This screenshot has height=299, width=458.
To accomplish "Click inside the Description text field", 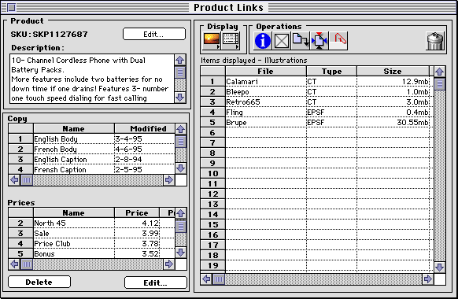I will [92, 79].
